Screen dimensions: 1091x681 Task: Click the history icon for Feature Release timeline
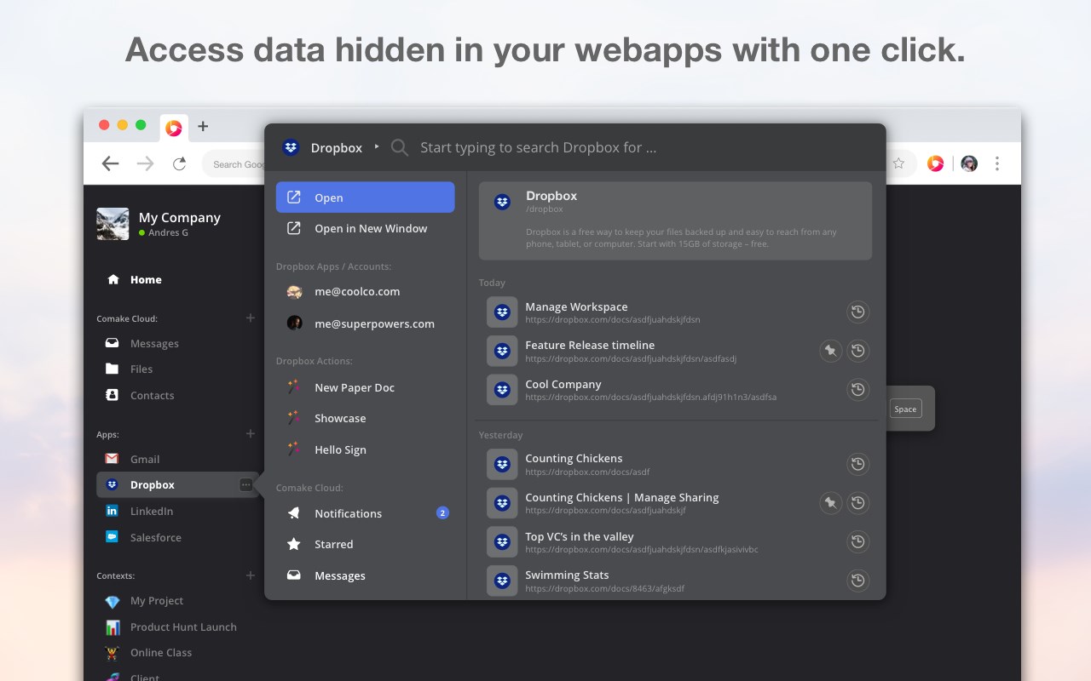[x=858, y=350]
